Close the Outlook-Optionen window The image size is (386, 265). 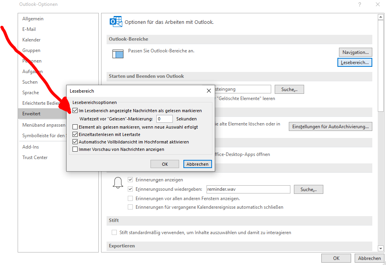(x=378, y=4)
